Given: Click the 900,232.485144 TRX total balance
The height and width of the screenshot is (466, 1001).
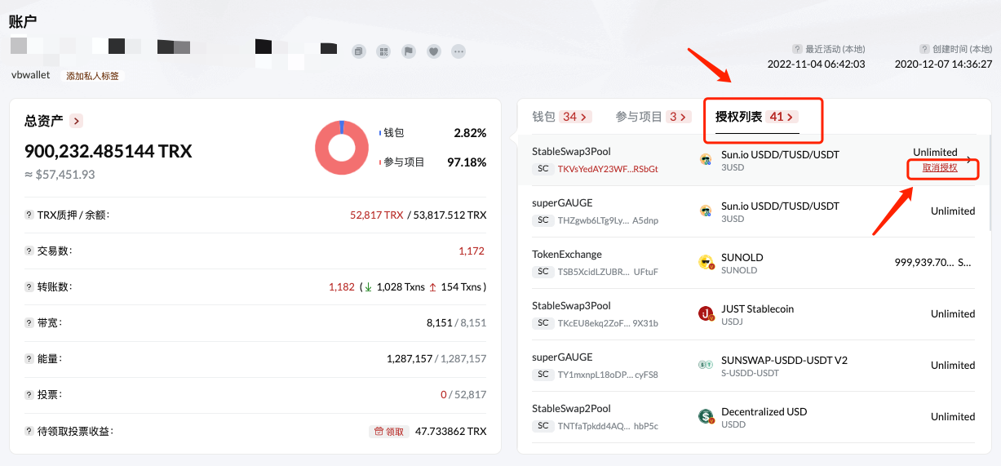Looking at the screenshot, I should tap(109, 151).
